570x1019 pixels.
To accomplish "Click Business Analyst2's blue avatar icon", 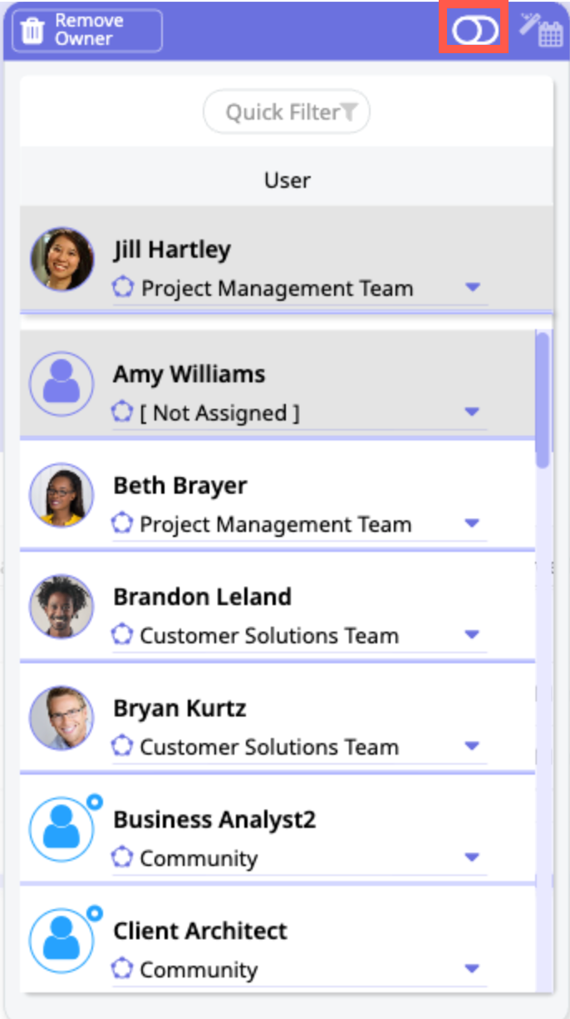I will (x=61, y=829).
